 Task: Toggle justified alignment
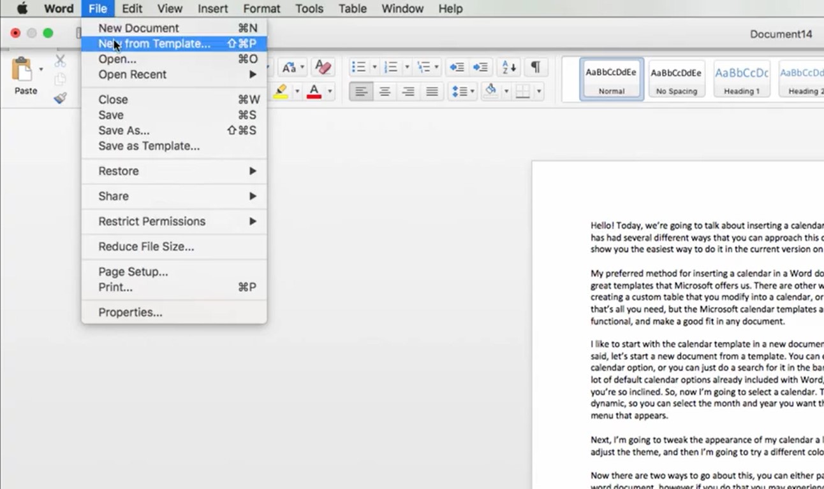tap(432, 91)
